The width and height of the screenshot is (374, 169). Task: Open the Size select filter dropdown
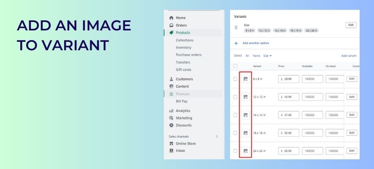tap(267, 56)
